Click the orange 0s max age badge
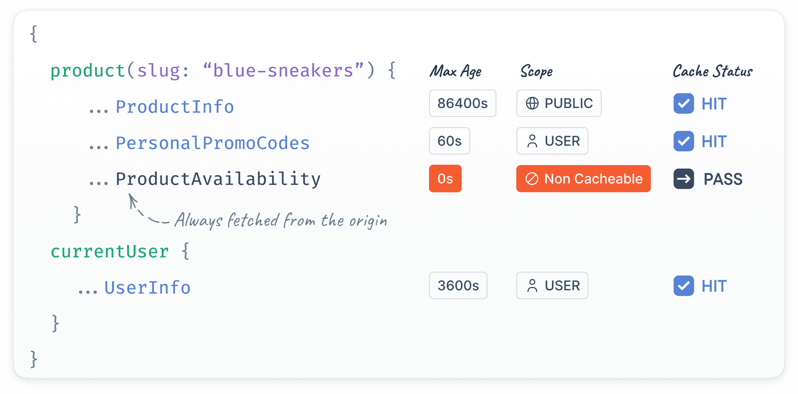This screenshot has height=394, width=798. pyautogui.click(x=445, y=179)
